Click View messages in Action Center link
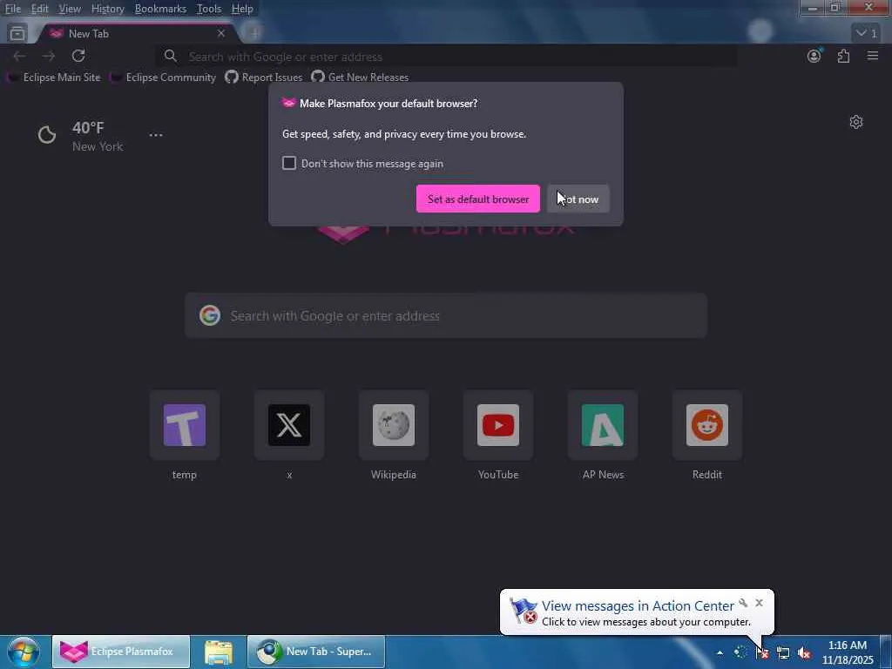This screenshot has height=669, width=892. (x=638, y=606)
